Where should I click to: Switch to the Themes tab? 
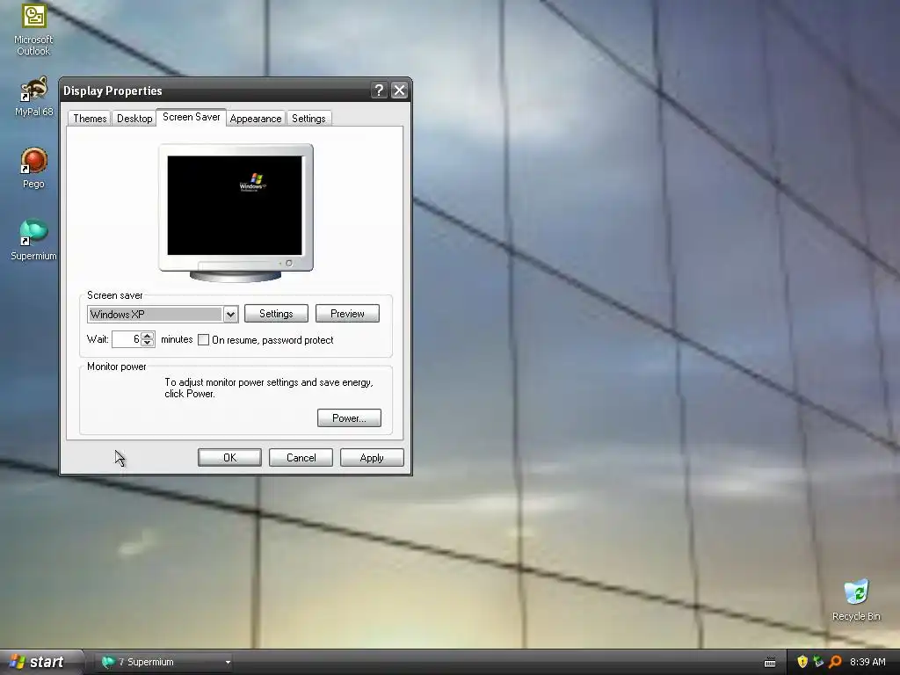point(90,119)
